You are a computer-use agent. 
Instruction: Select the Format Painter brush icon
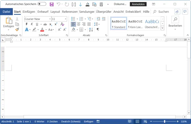[17, 29]
